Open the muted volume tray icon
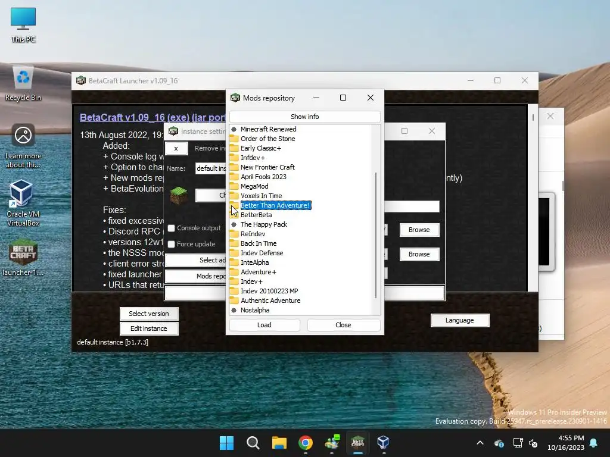Screen dimensions: 610x457 tap(533, 443)
